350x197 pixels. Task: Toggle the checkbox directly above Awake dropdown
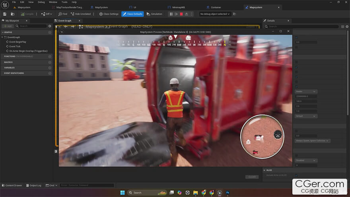(x=296, y=87)
